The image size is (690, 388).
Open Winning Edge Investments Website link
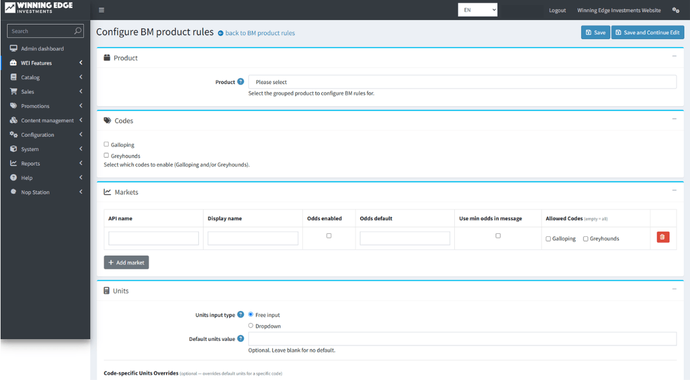pyautogui.click(x=619, y=10)
